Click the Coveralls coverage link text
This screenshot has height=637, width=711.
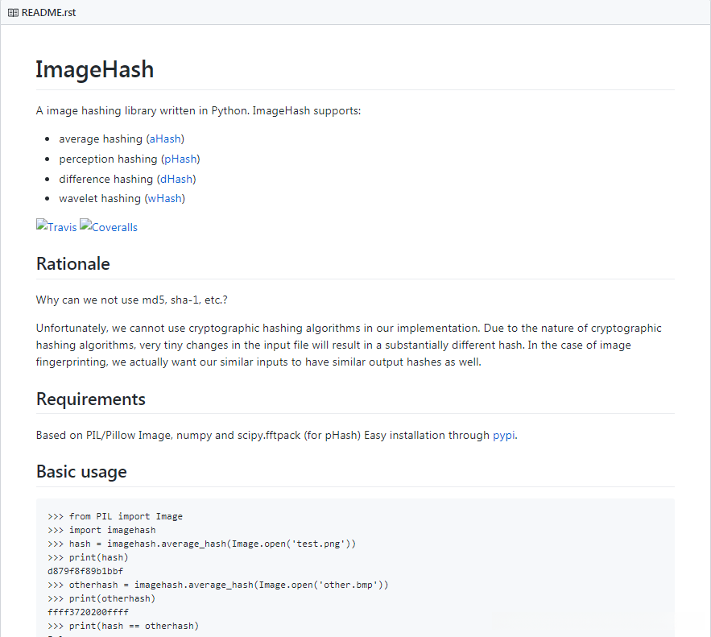click(x=114, y=228)
